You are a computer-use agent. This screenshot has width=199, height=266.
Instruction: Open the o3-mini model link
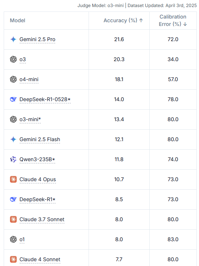30,119
